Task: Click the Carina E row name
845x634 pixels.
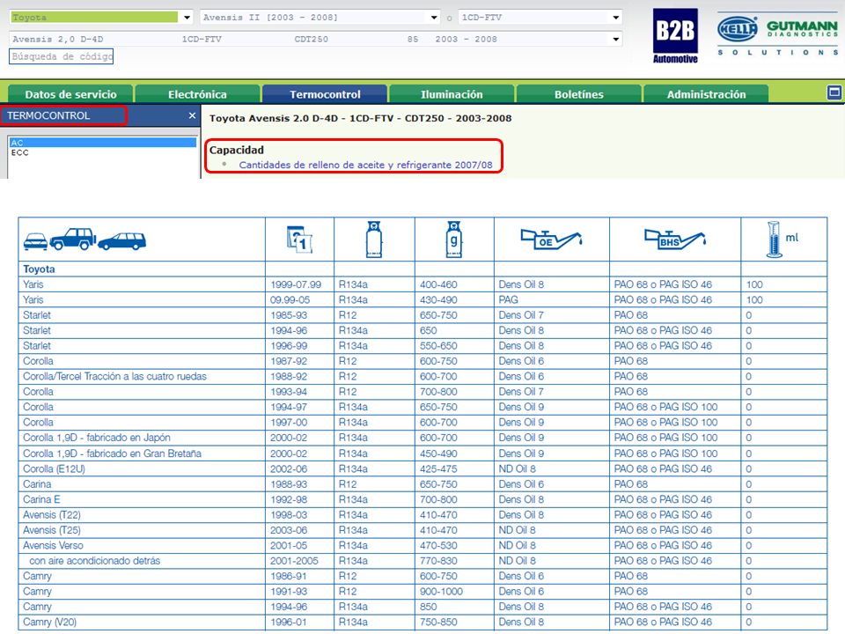Action: click(x=41, y=500)
